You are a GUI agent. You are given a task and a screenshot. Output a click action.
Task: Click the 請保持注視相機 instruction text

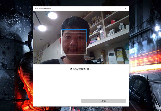point(80,69)
